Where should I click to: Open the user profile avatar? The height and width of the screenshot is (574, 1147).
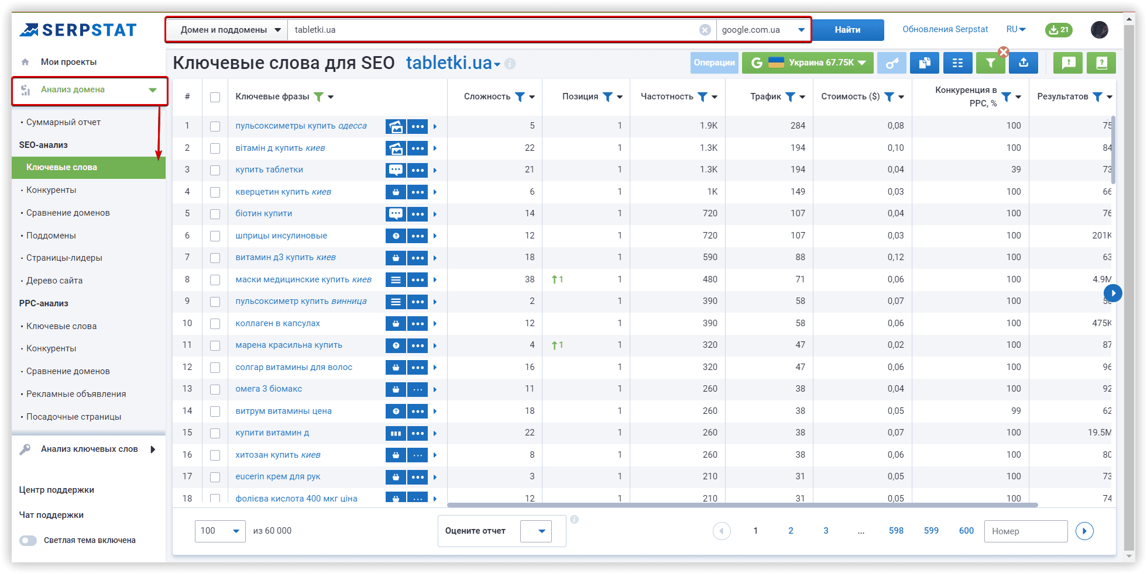(x=1100, y=30)
